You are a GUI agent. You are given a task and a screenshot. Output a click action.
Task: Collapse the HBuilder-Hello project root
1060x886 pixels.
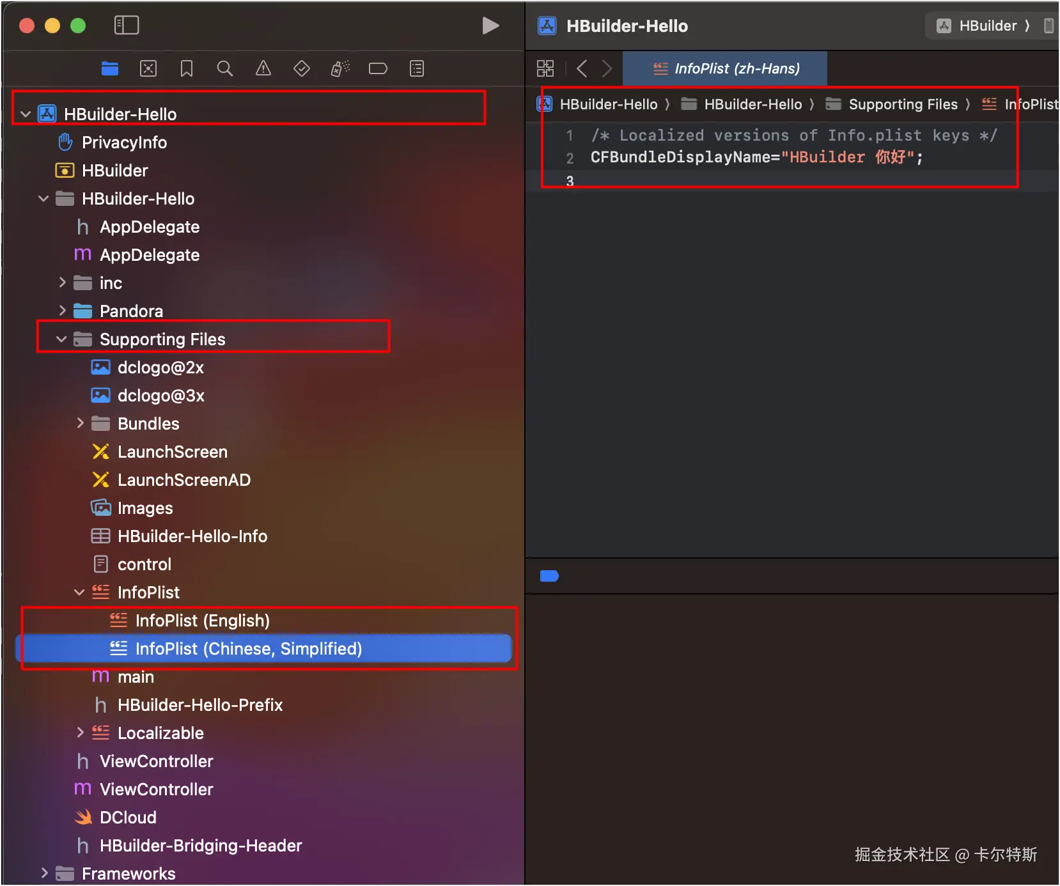pyautogui.click(x=26, y=114)
